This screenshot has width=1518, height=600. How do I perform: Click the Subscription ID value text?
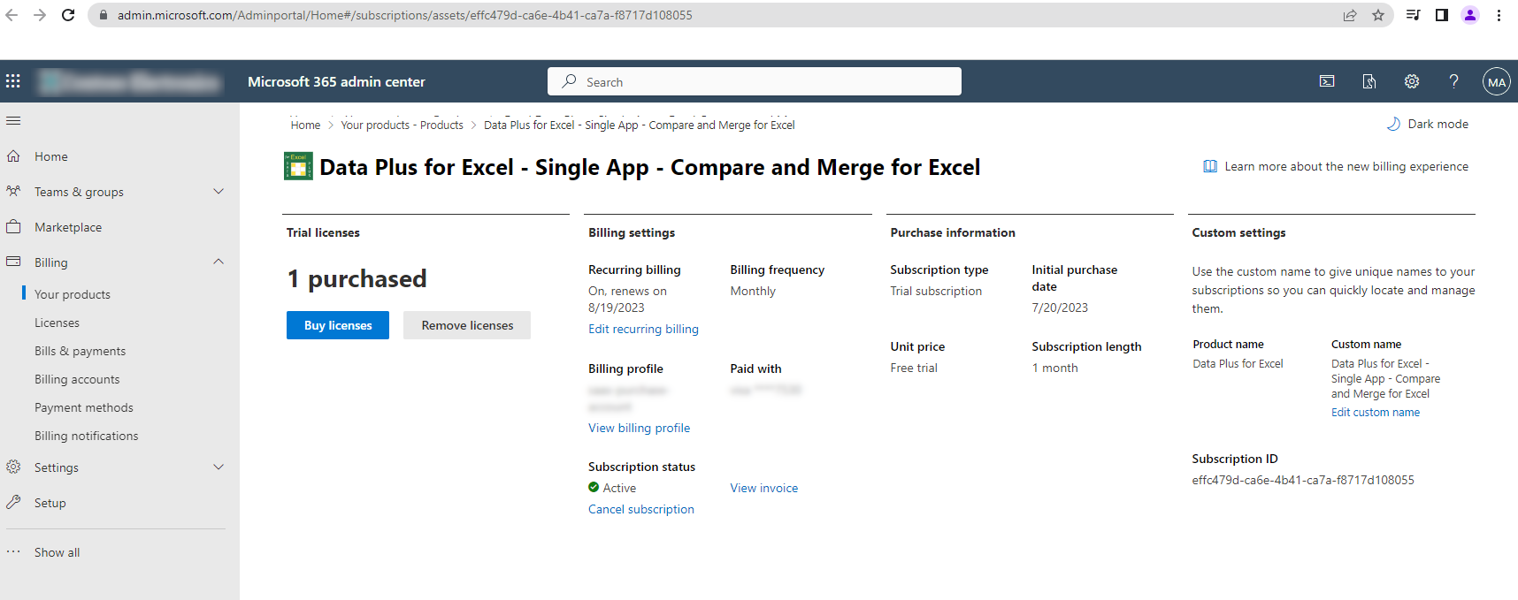point(1303,480)
